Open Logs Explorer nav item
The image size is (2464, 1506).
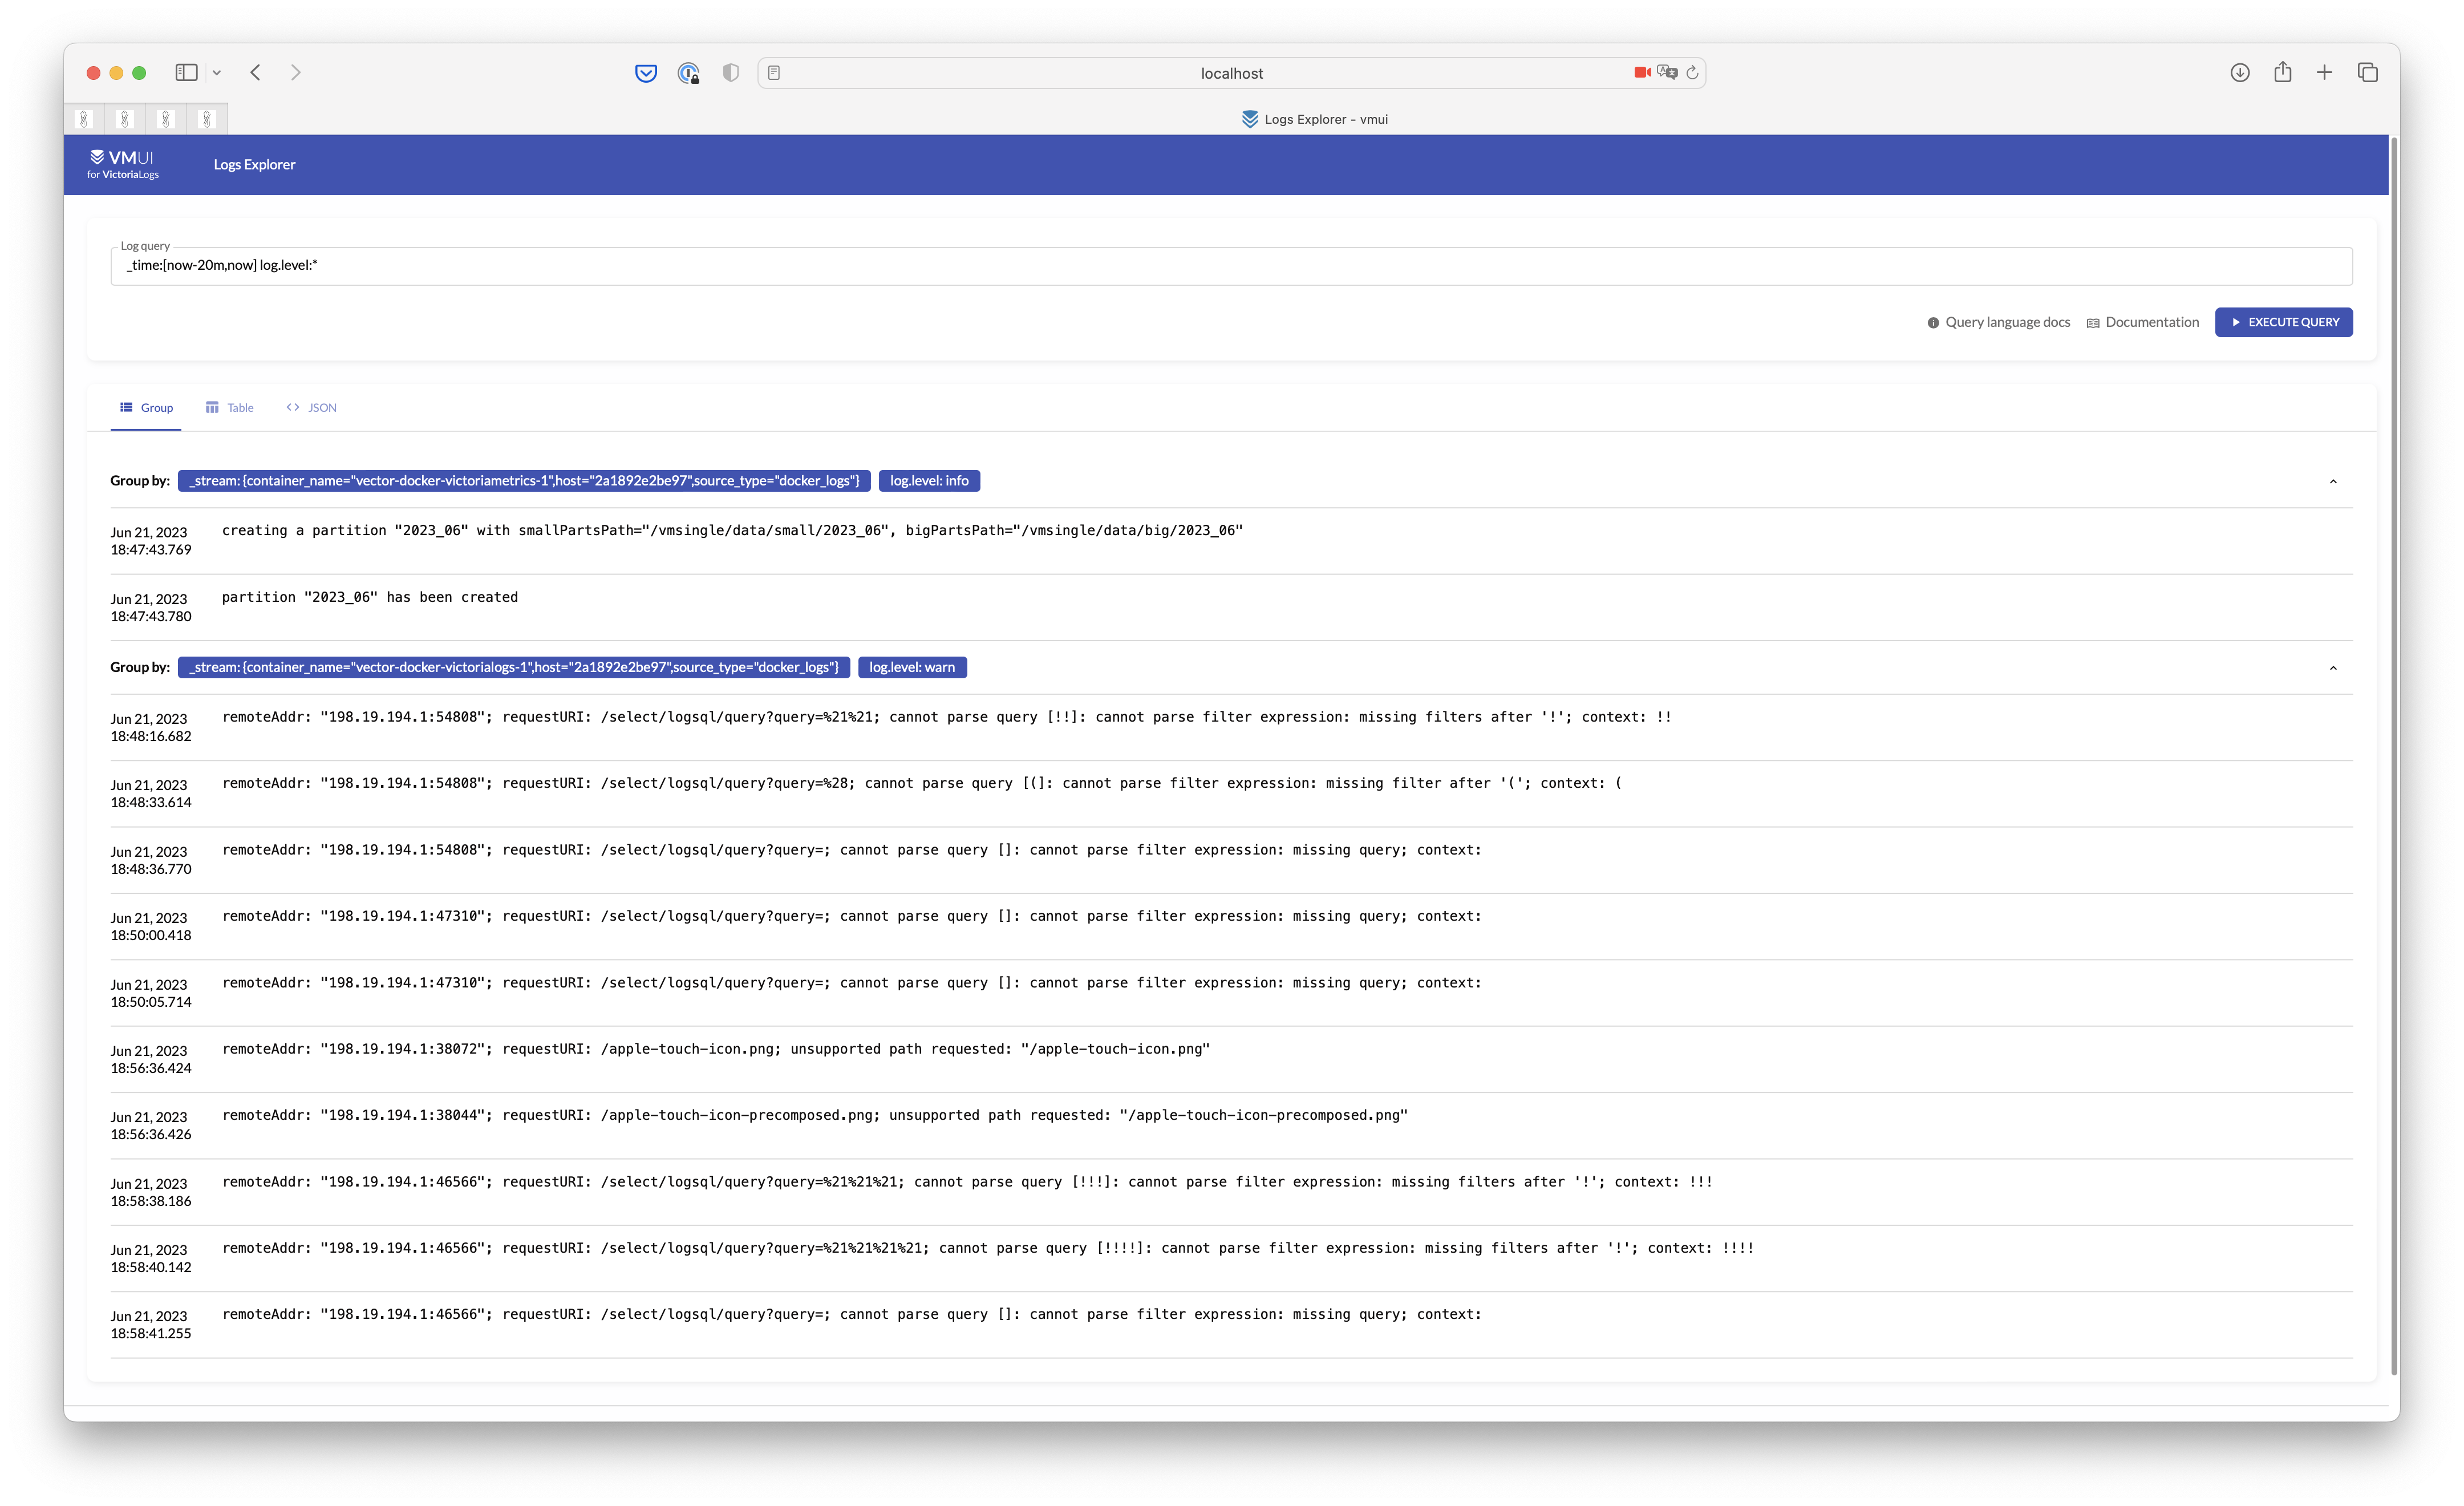[x=254, y=164]
